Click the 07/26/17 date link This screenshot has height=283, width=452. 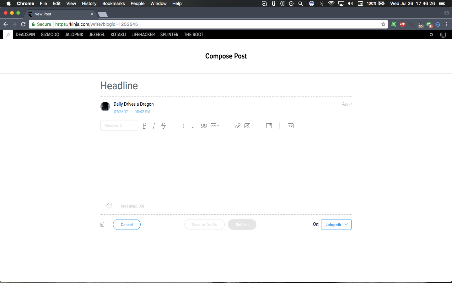pyautogui.click(x=121, y=112)
